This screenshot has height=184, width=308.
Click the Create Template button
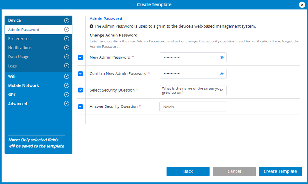click(x=280, y=171)
